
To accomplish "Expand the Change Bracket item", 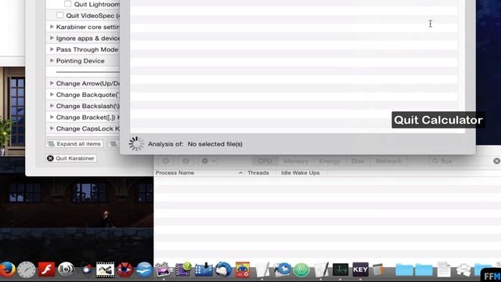I will 52,117.
